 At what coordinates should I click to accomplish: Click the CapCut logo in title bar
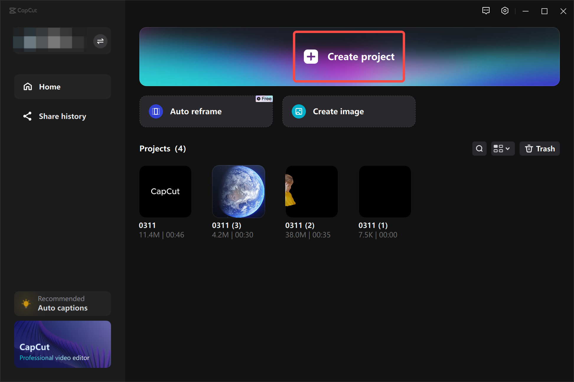(23, 11)
